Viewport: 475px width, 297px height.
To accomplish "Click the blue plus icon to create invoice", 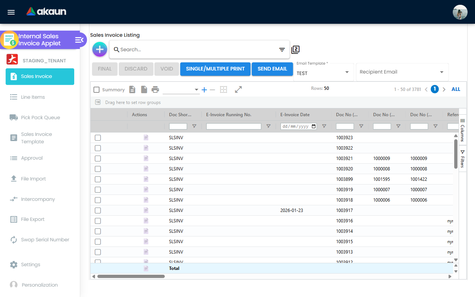I will tap(99, 49).
